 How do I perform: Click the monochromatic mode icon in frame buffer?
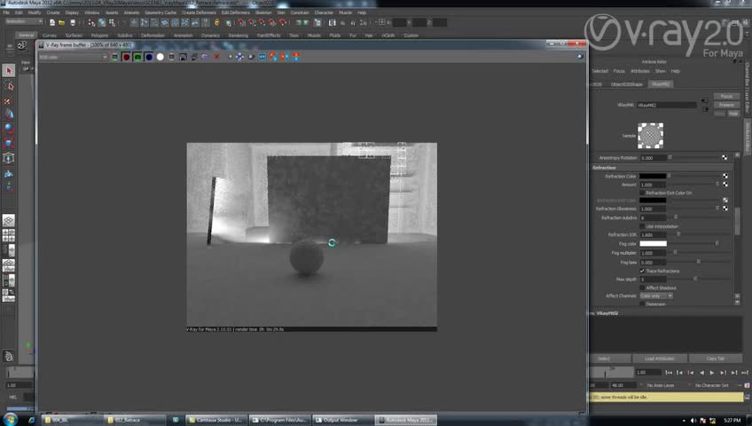[172, 57]
